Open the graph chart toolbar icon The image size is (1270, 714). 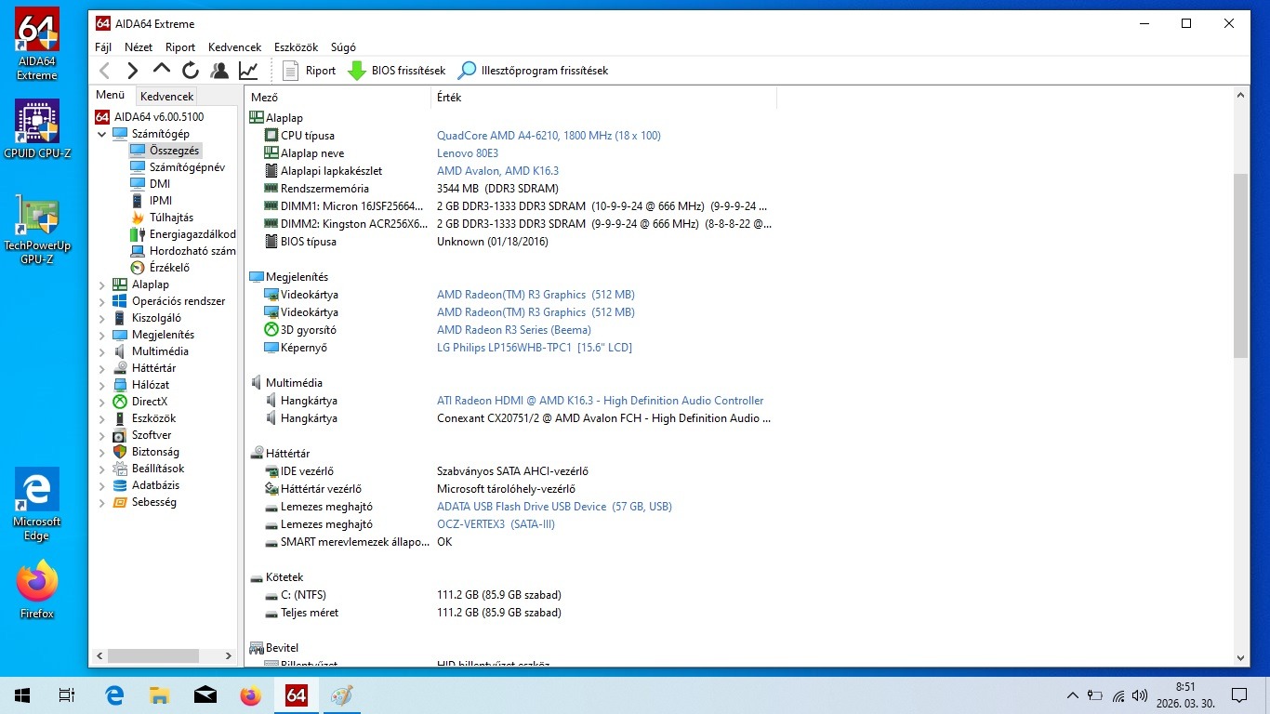[248, 71]
